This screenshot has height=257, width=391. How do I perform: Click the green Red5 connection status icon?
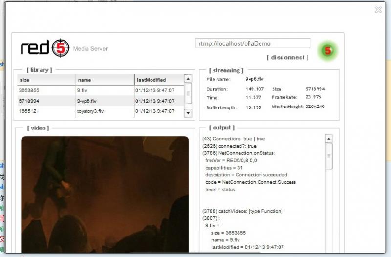click(x=327, y=51)
